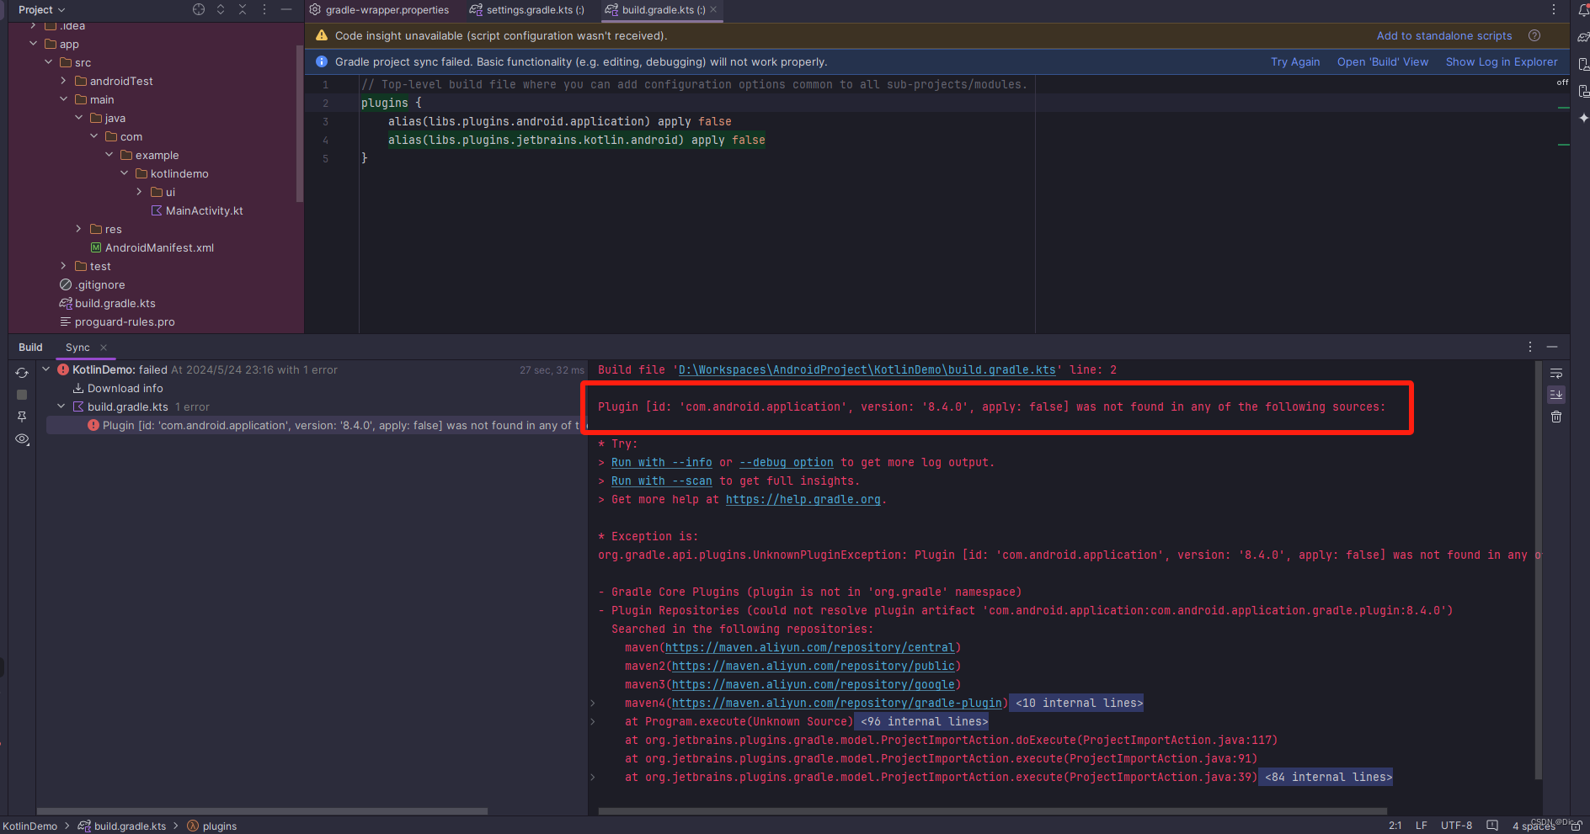Stop the running sync via stop icon
The width and height of the screenshot is (1590, 834).
pyautogui.click(x=22, y=394)
